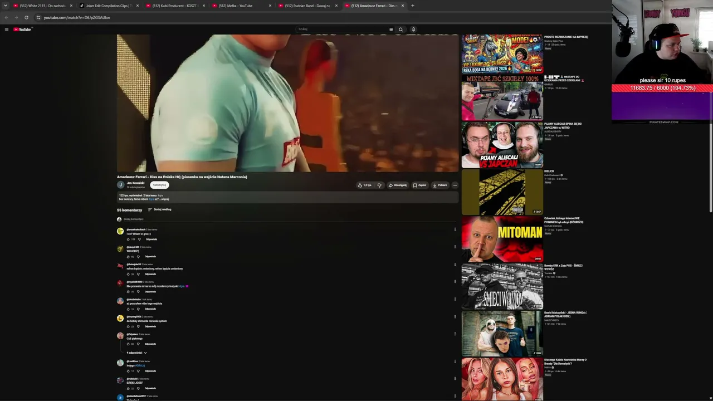Image resolution: width=713 pixels, height=401 pixels.
Task: Open a new browser tab
Action: tap(413, 6)
